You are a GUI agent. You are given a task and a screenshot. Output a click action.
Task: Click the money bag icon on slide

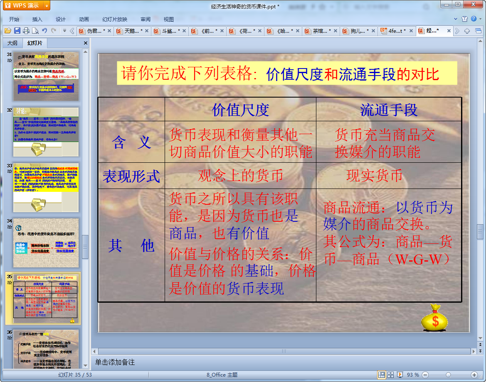click(x=435, y=318)
